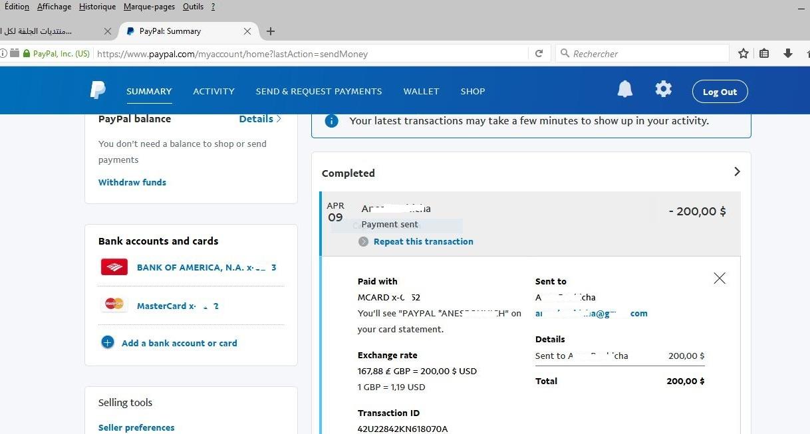Click the Completed heading
The width and height of the screenshot is (810, 434).
click(348, 173)
